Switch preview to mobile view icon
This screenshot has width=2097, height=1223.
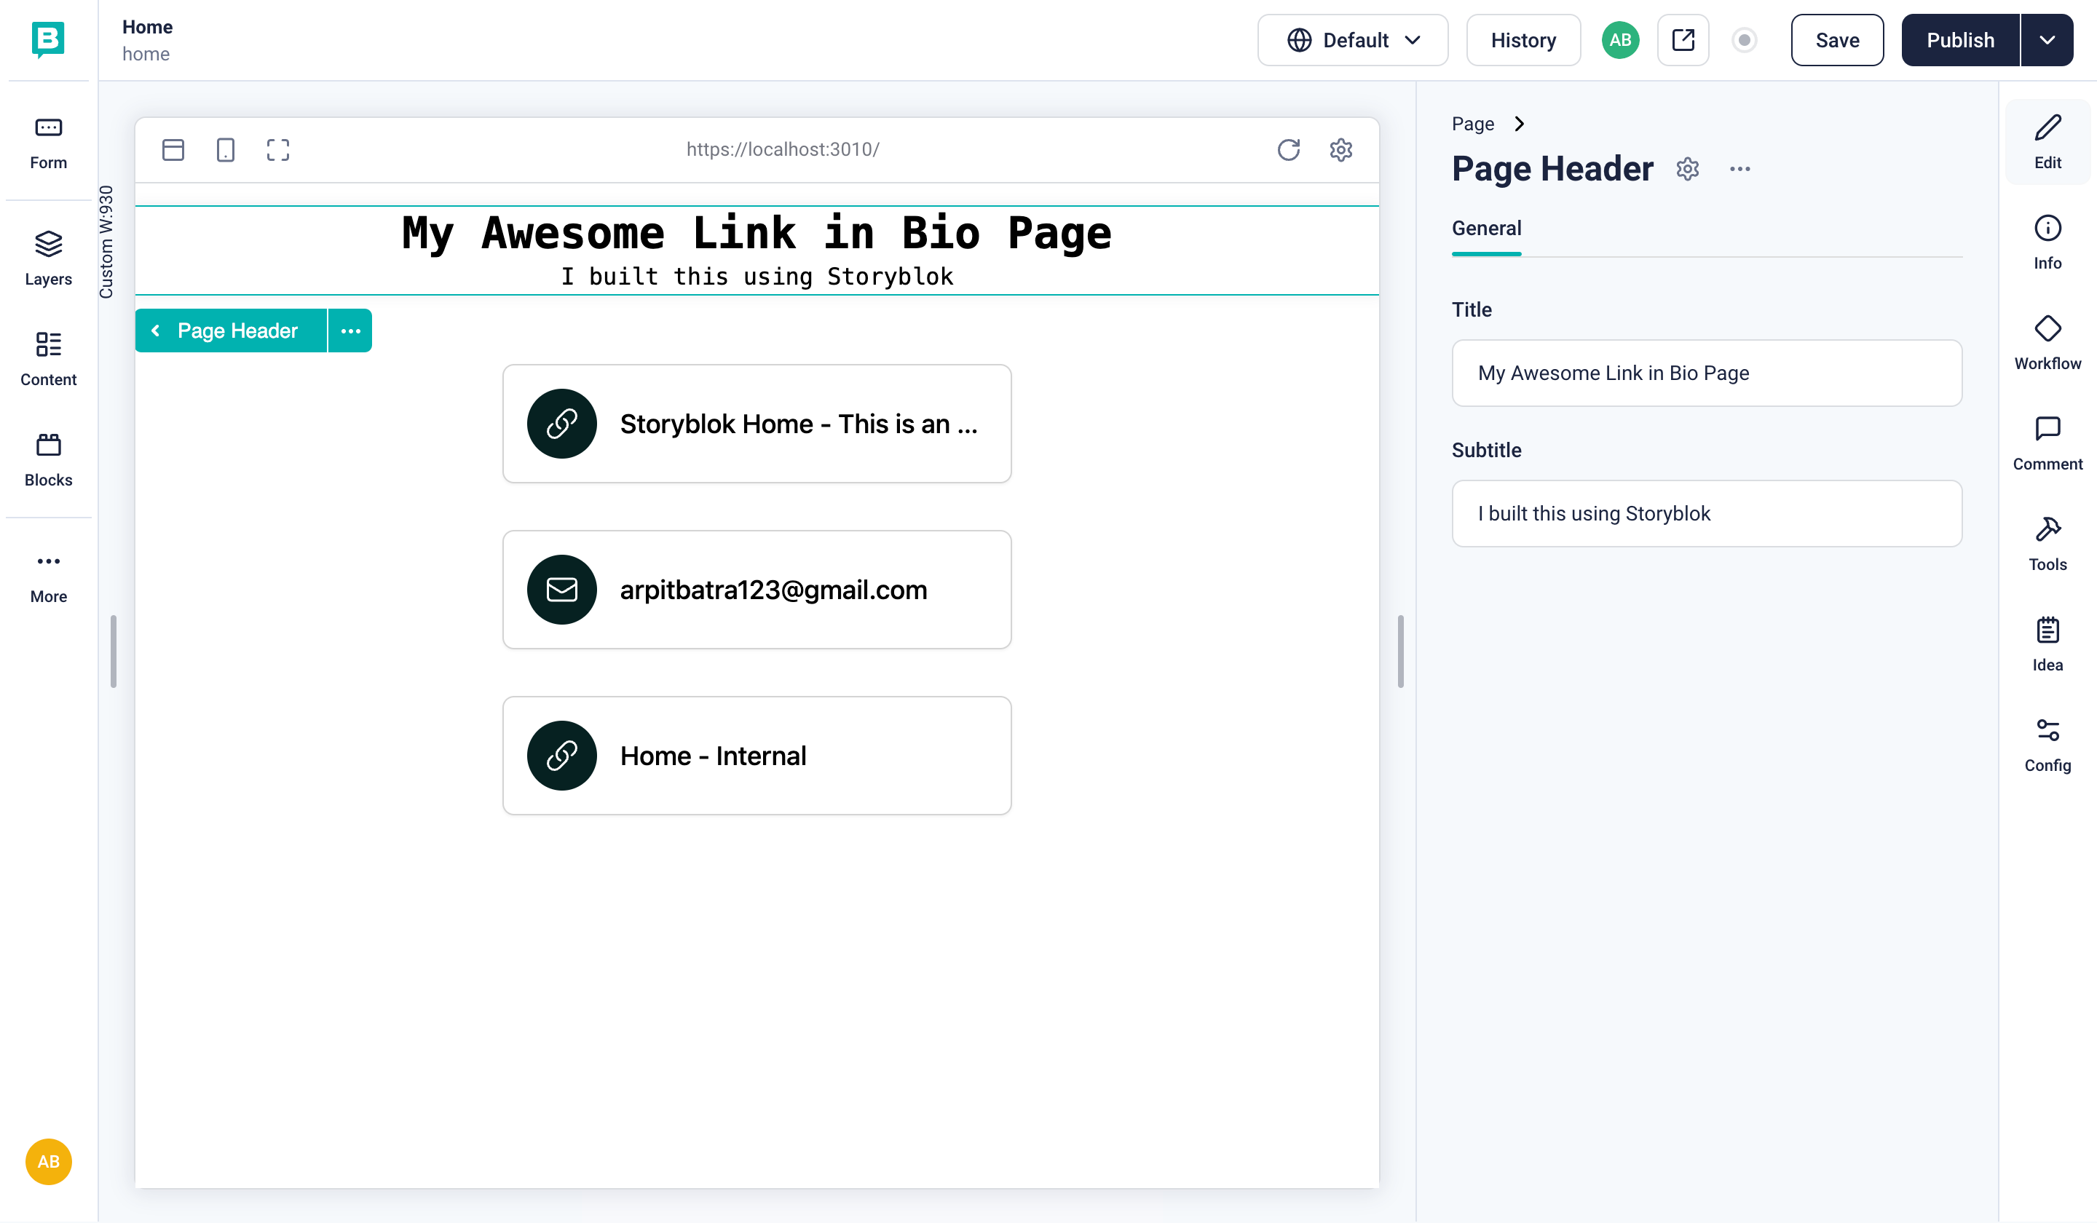pyautogui.click(x=226, y=150)
